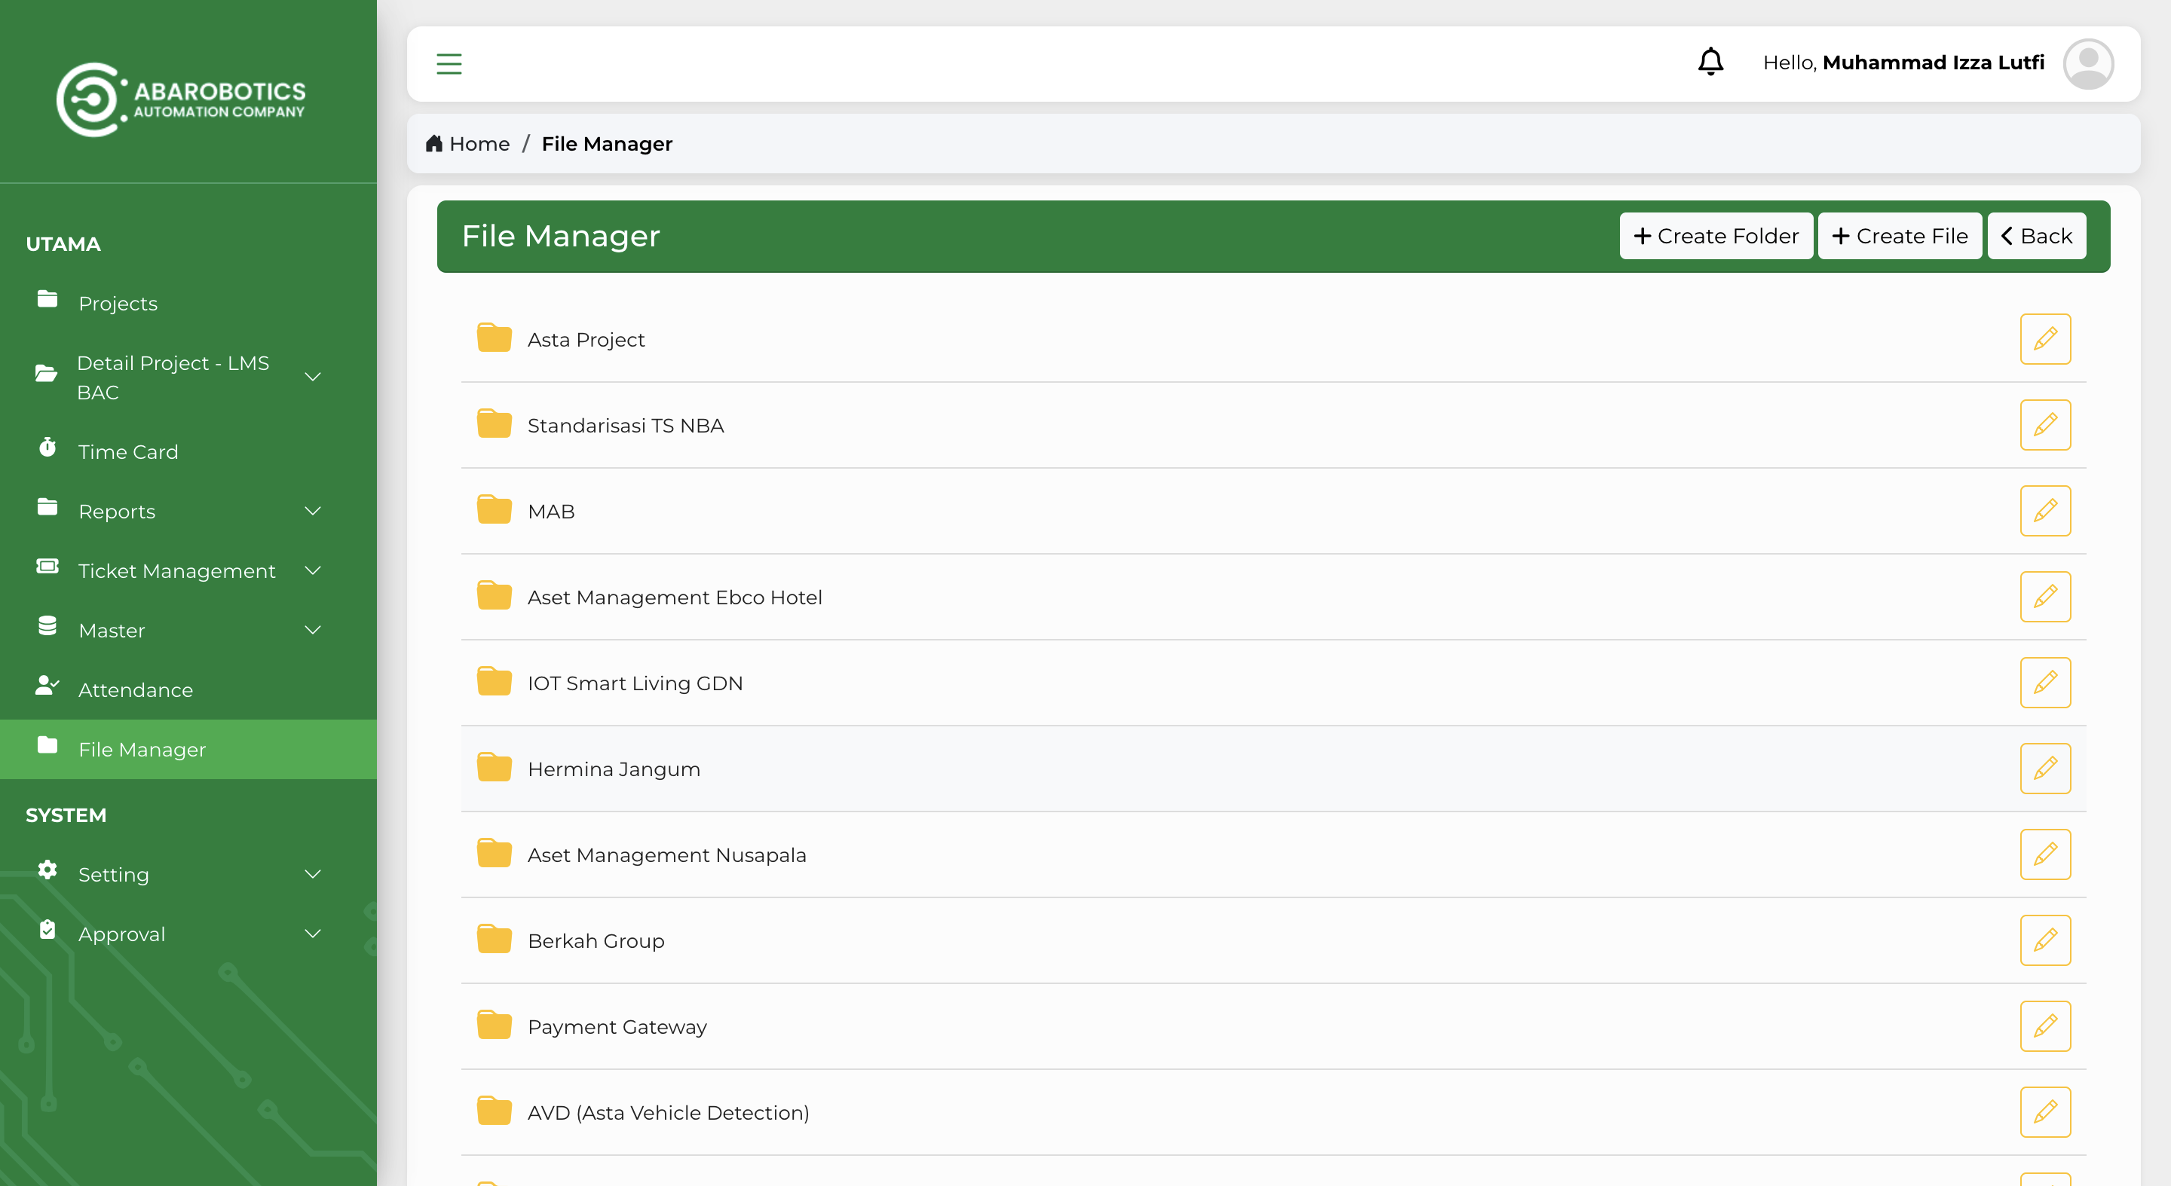Edit the Standarisasi TS NBA folder
This screenshot has width=2171, height=1186.
coord(2044,426)
